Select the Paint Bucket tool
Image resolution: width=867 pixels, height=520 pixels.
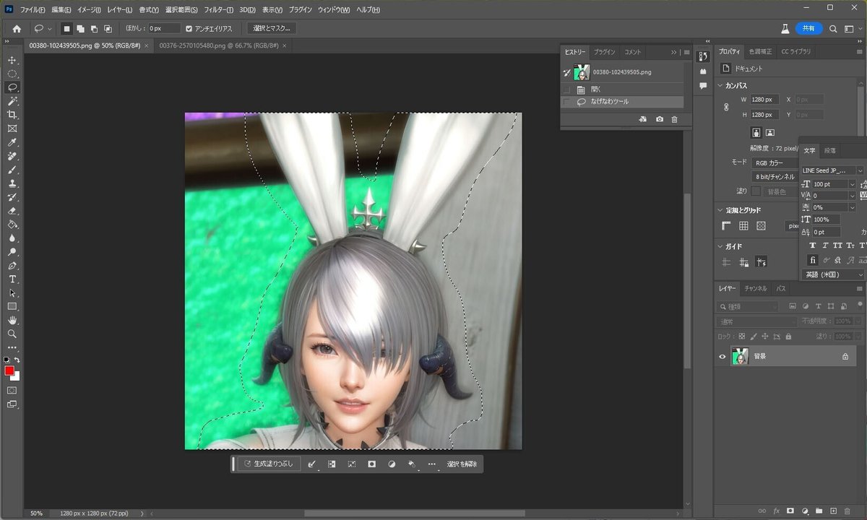tap(12, 225)
